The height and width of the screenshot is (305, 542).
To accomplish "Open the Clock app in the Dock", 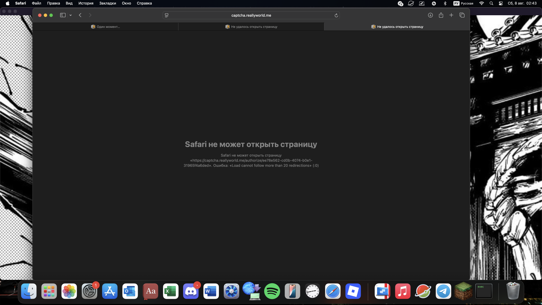I will click(312, 291).
